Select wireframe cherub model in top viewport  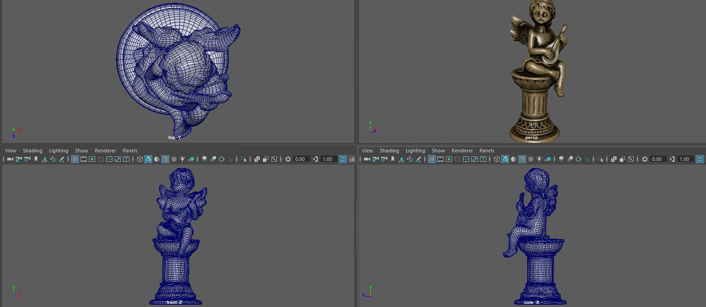pyautogui.click(x=178, y=70)
